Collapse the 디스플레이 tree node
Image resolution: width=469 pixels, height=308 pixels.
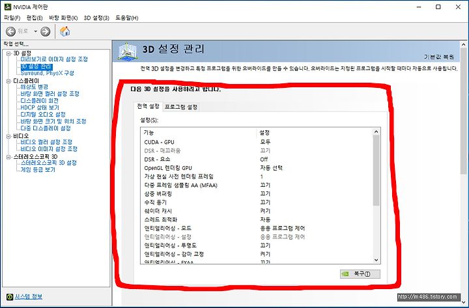(8, 81)
